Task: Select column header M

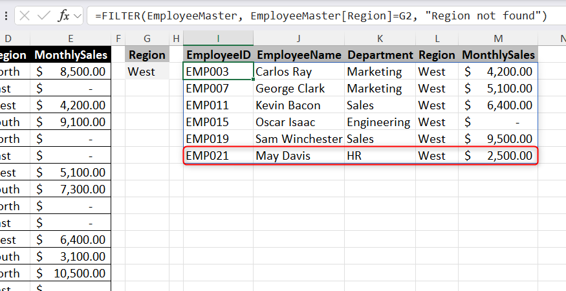Action: click(498, 38)
